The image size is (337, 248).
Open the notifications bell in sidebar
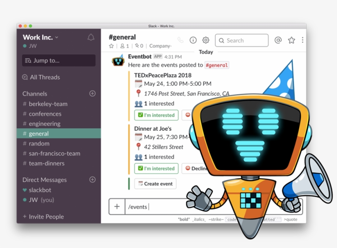click(91, 37)
